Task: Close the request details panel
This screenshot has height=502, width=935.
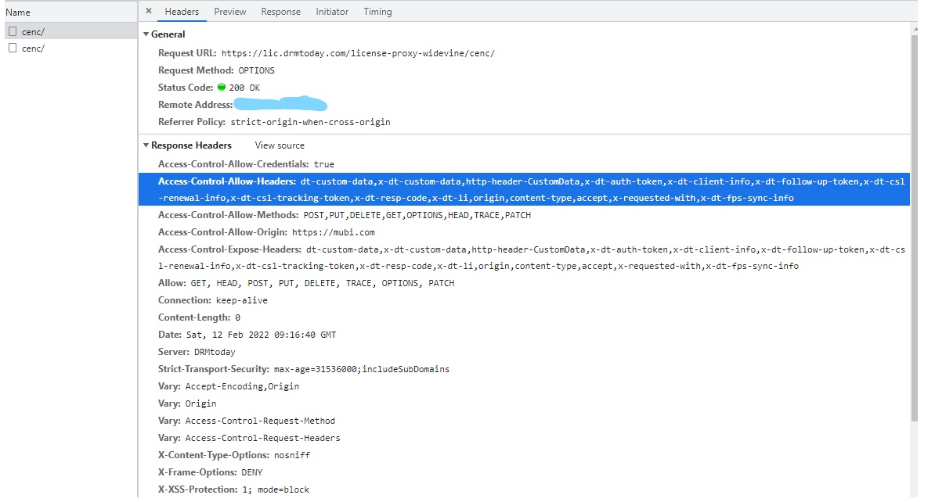Action: (x=149, y=11)
